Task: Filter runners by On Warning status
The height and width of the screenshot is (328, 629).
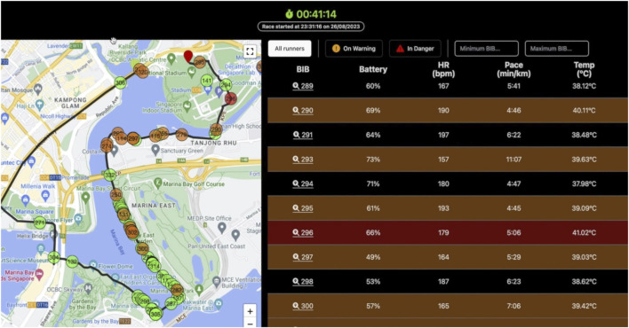Action: 354,49
